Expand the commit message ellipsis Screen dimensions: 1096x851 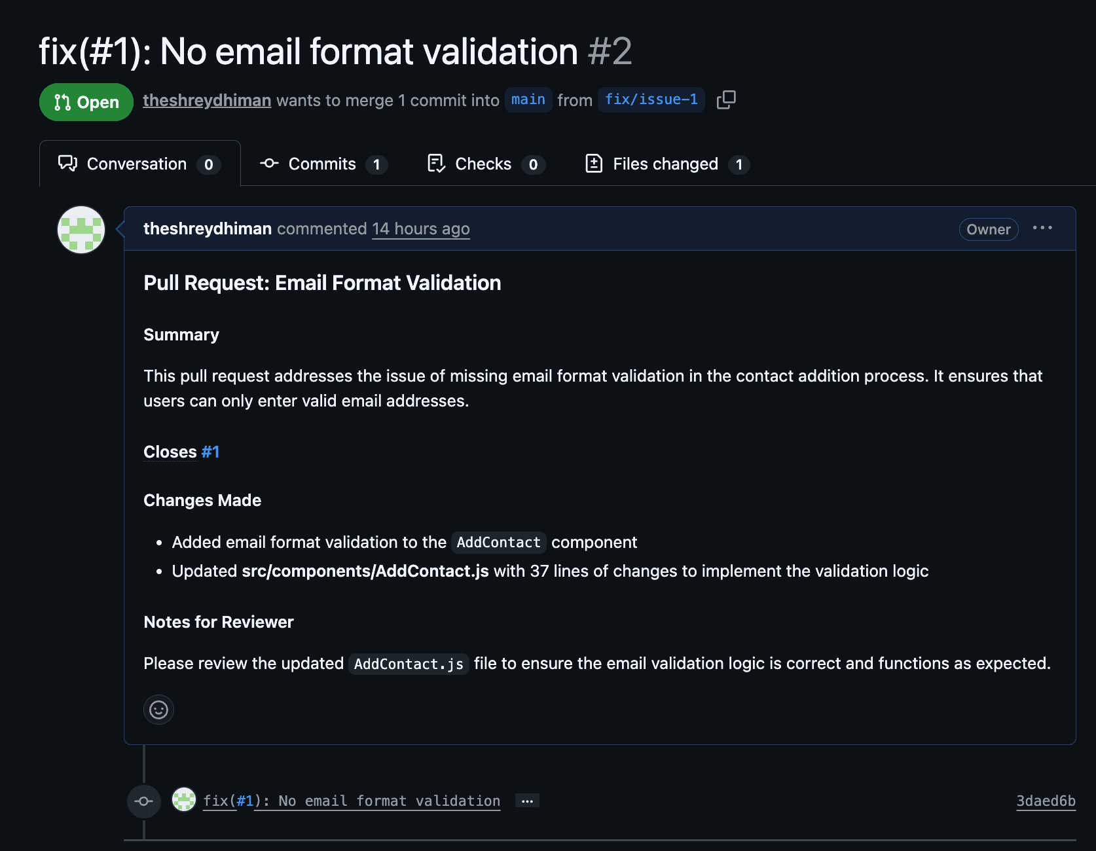click(x=527, y=801)
